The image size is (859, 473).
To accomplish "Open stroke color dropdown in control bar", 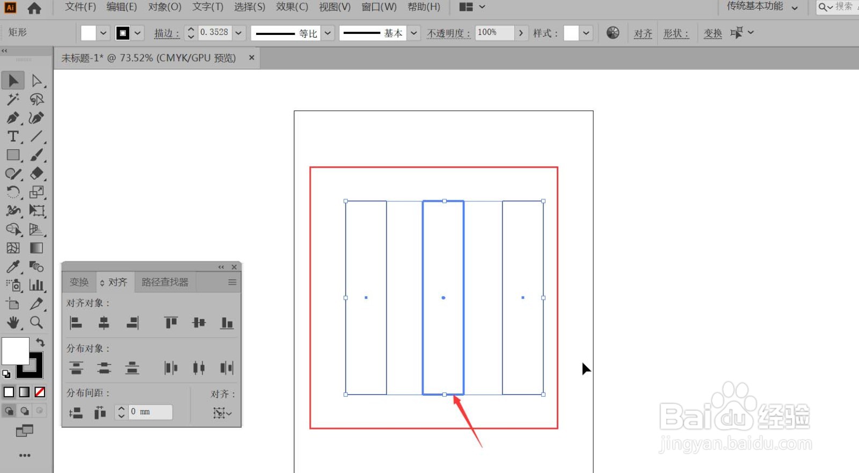I will click(x=138, y=33).
